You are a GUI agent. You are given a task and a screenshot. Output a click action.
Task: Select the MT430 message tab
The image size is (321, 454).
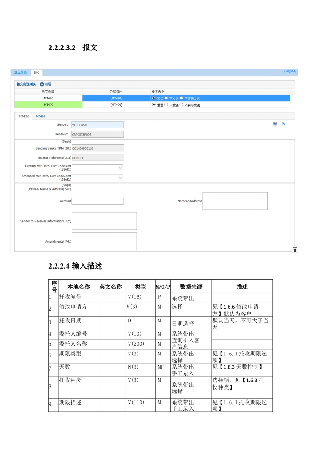23,116
